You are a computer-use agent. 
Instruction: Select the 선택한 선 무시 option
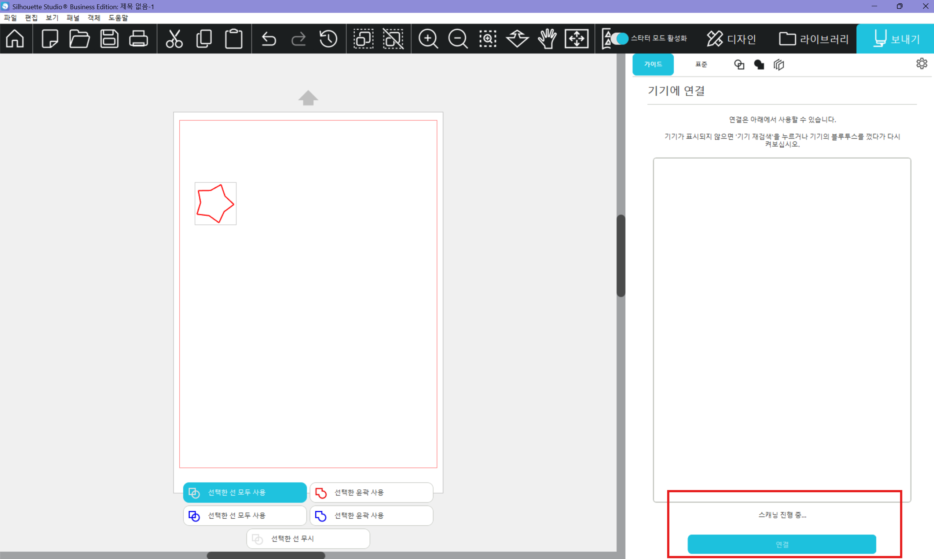(308, 539)
